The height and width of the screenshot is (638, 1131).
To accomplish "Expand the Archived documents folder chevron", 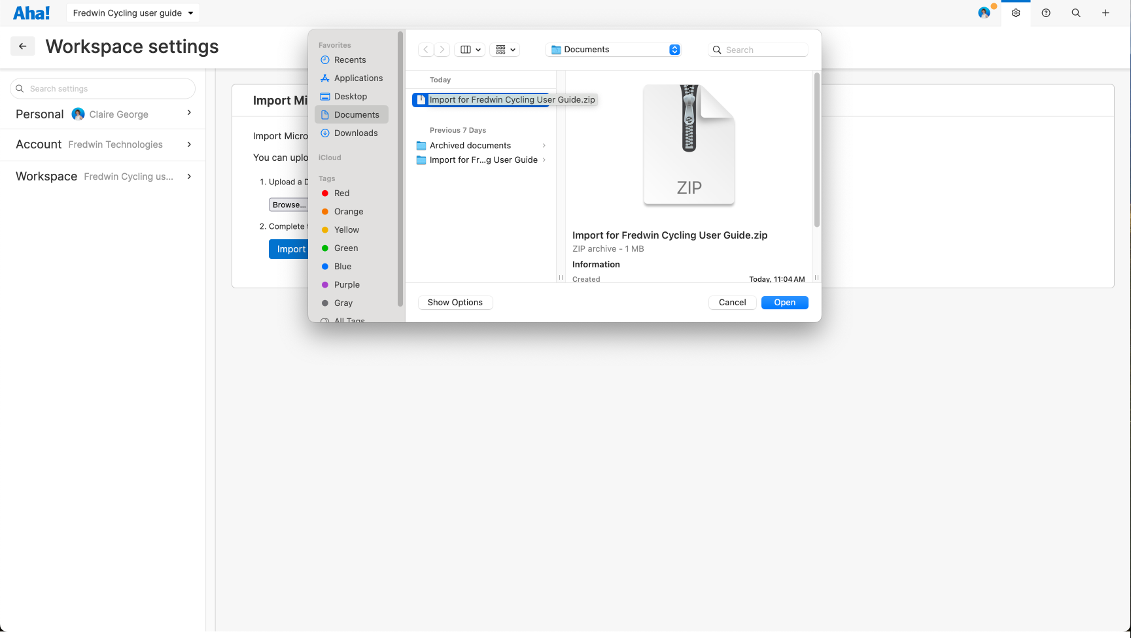I will tap(545, 145).
